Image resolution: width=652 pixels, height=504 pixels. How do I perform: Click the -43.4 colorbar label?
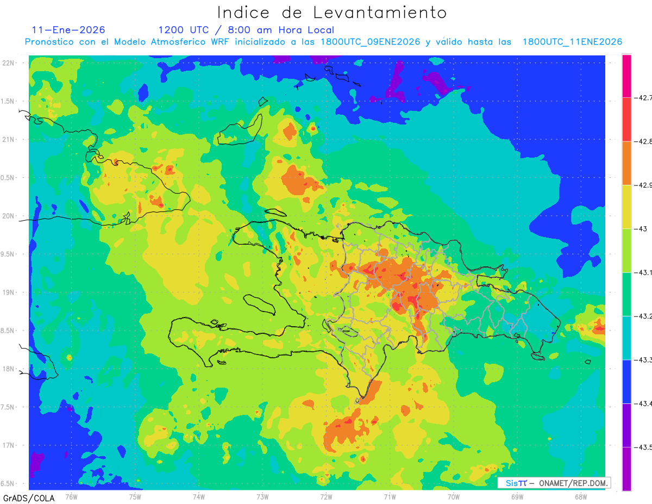[643, 403]
